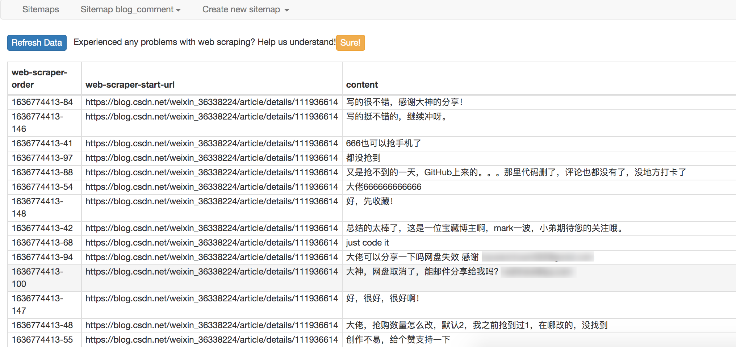Viewport: 736px width, 347px height.
Task: Click the start URL in row 1636774413-55
Action: click(x=212, y=340)
